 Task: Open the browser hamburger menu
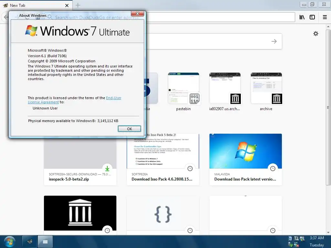325,17
